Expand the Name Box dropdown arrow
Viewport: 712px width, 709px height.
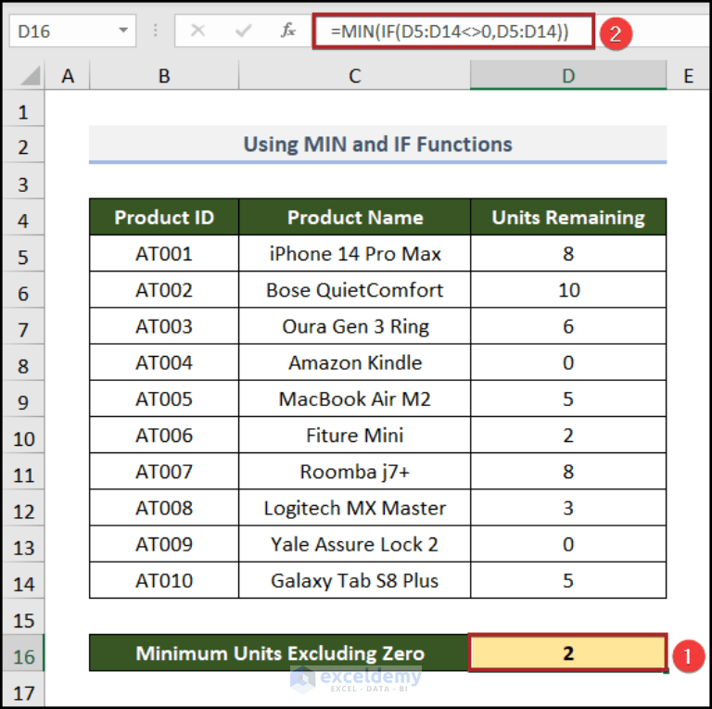pyautogui.click(x=123, y=31)
